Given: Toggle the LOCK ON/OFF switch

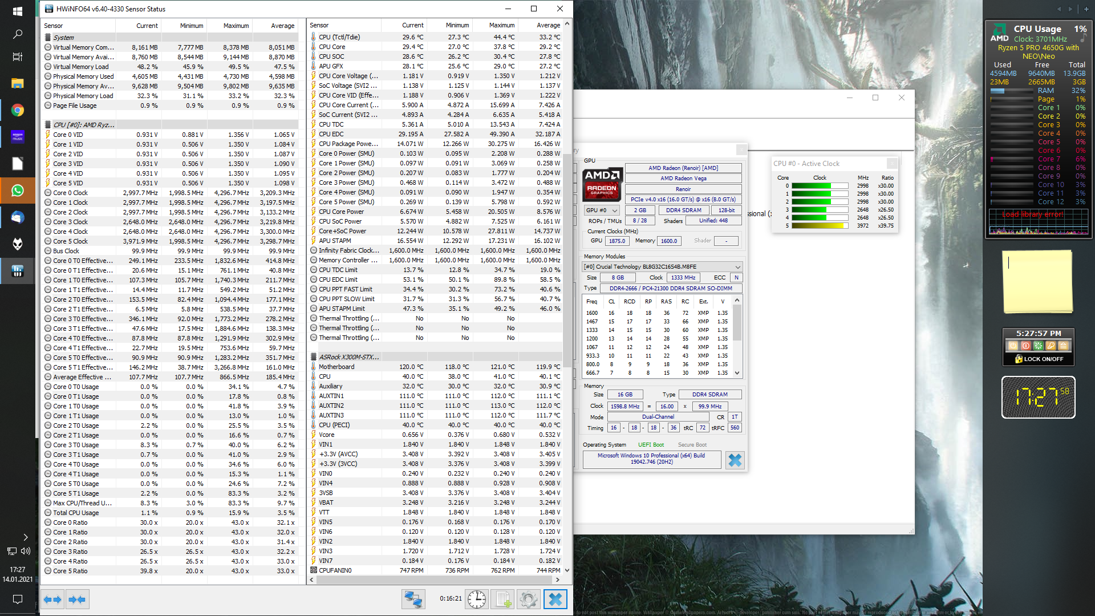Looking at the screenshot, I should pyautogui.click(x=1039, y=359).
